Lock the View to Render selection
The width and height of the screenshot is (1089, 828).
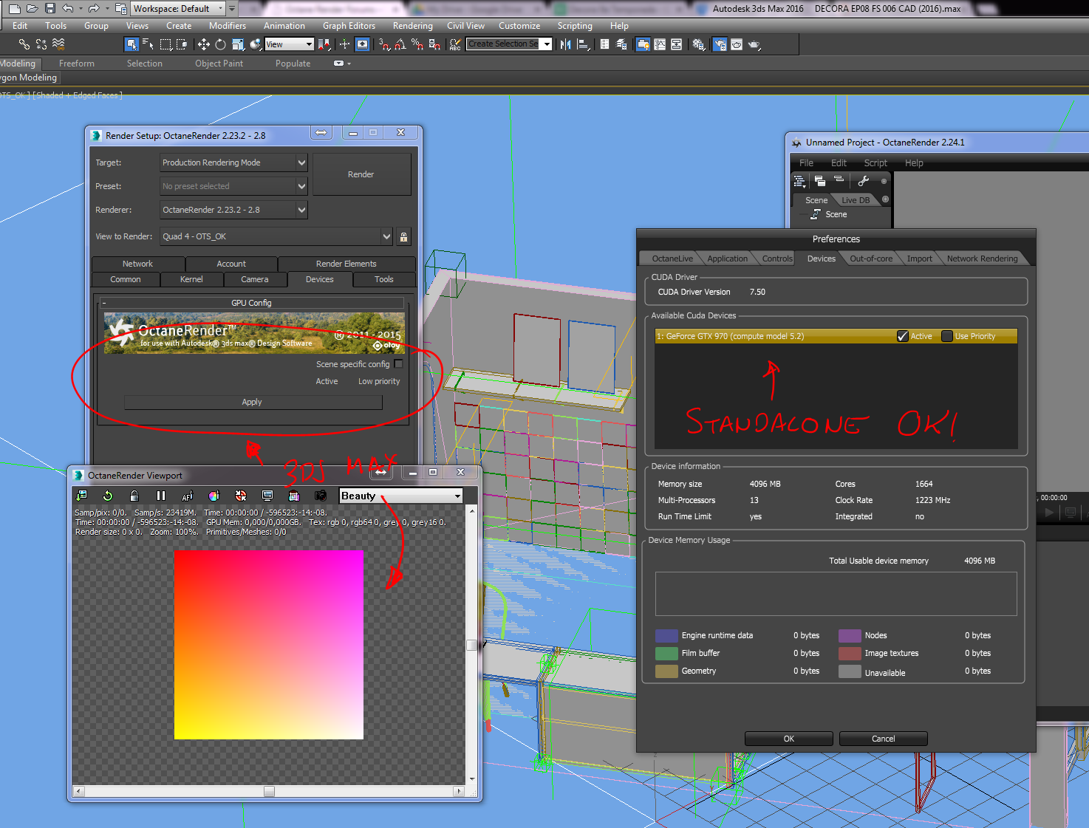[403, 237]
